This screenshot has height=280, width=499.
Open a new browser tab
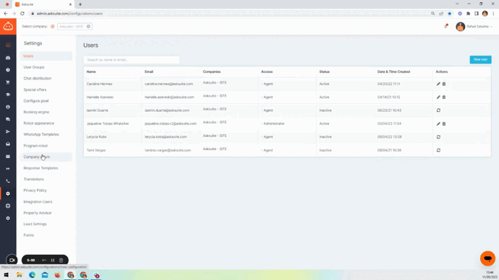80,4
